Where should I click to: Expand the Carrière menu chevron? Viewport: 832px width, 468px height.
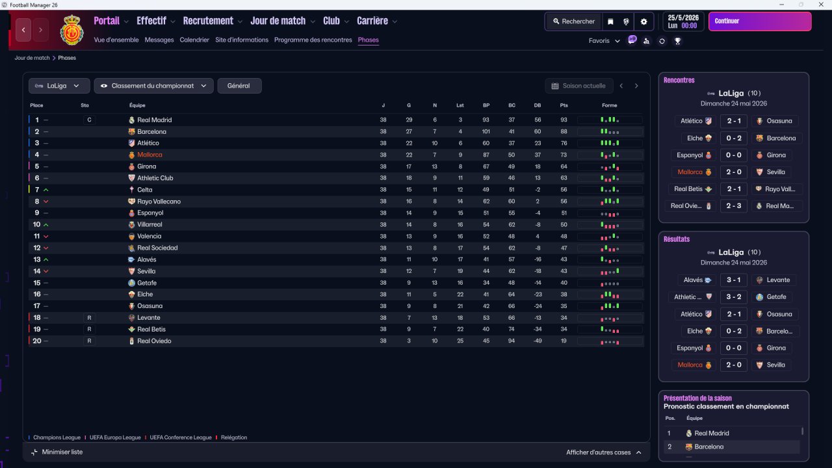(x=395, y=21)
